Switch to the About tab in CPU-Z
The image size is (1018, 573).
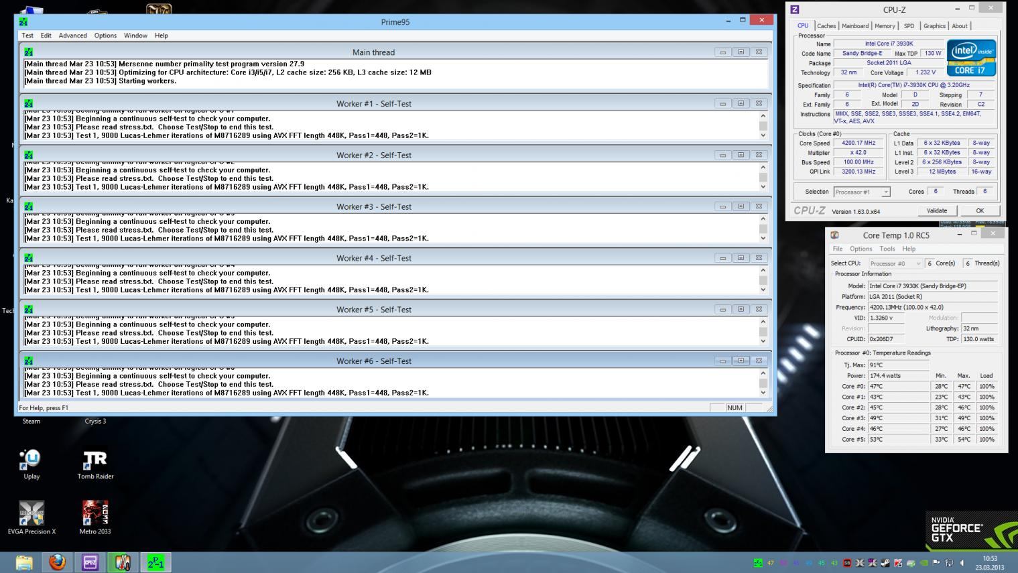pyautogui.click(x=960, y=26)
